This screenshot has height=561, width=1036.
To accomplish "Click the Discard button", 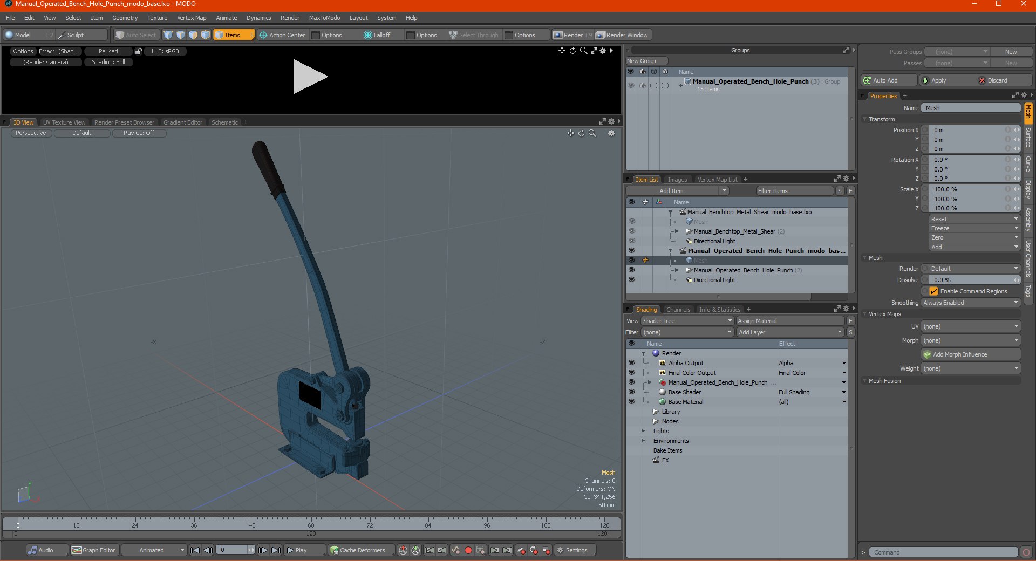I will coord(1004,80).
